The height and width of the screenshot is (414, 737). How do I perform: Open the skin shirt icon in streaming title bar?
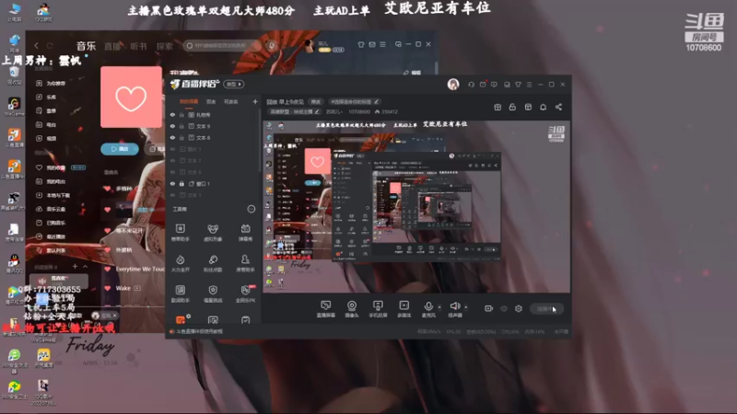(x=518, y=85)
